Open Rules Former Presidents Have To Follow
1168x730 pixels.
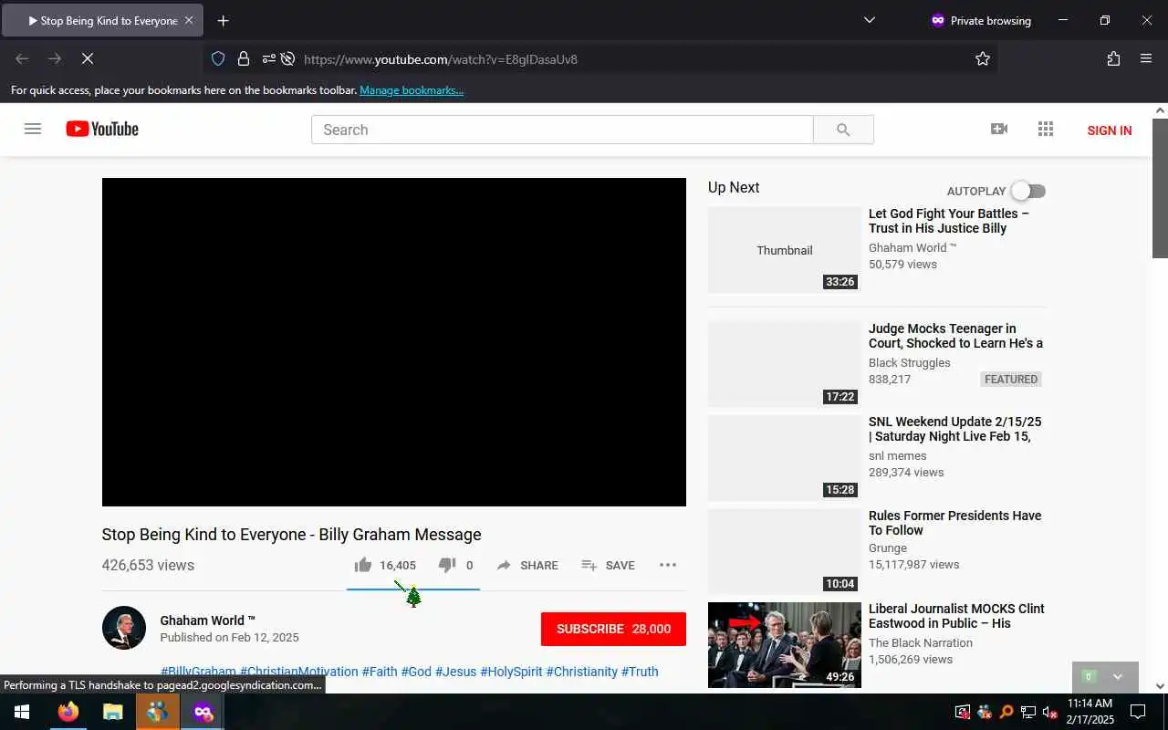pyautogui.click(x=954, y=523)
